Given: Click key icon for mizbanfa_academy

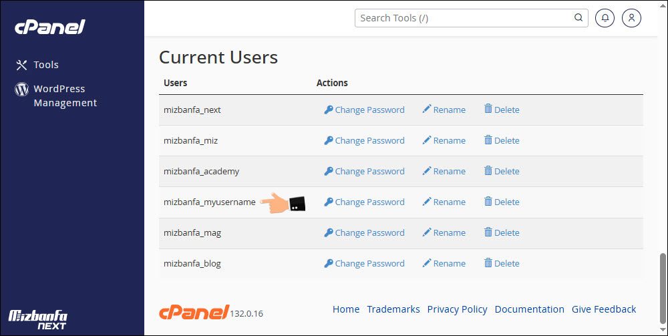Looking at the screenshot, I should (x=329, y=171).
